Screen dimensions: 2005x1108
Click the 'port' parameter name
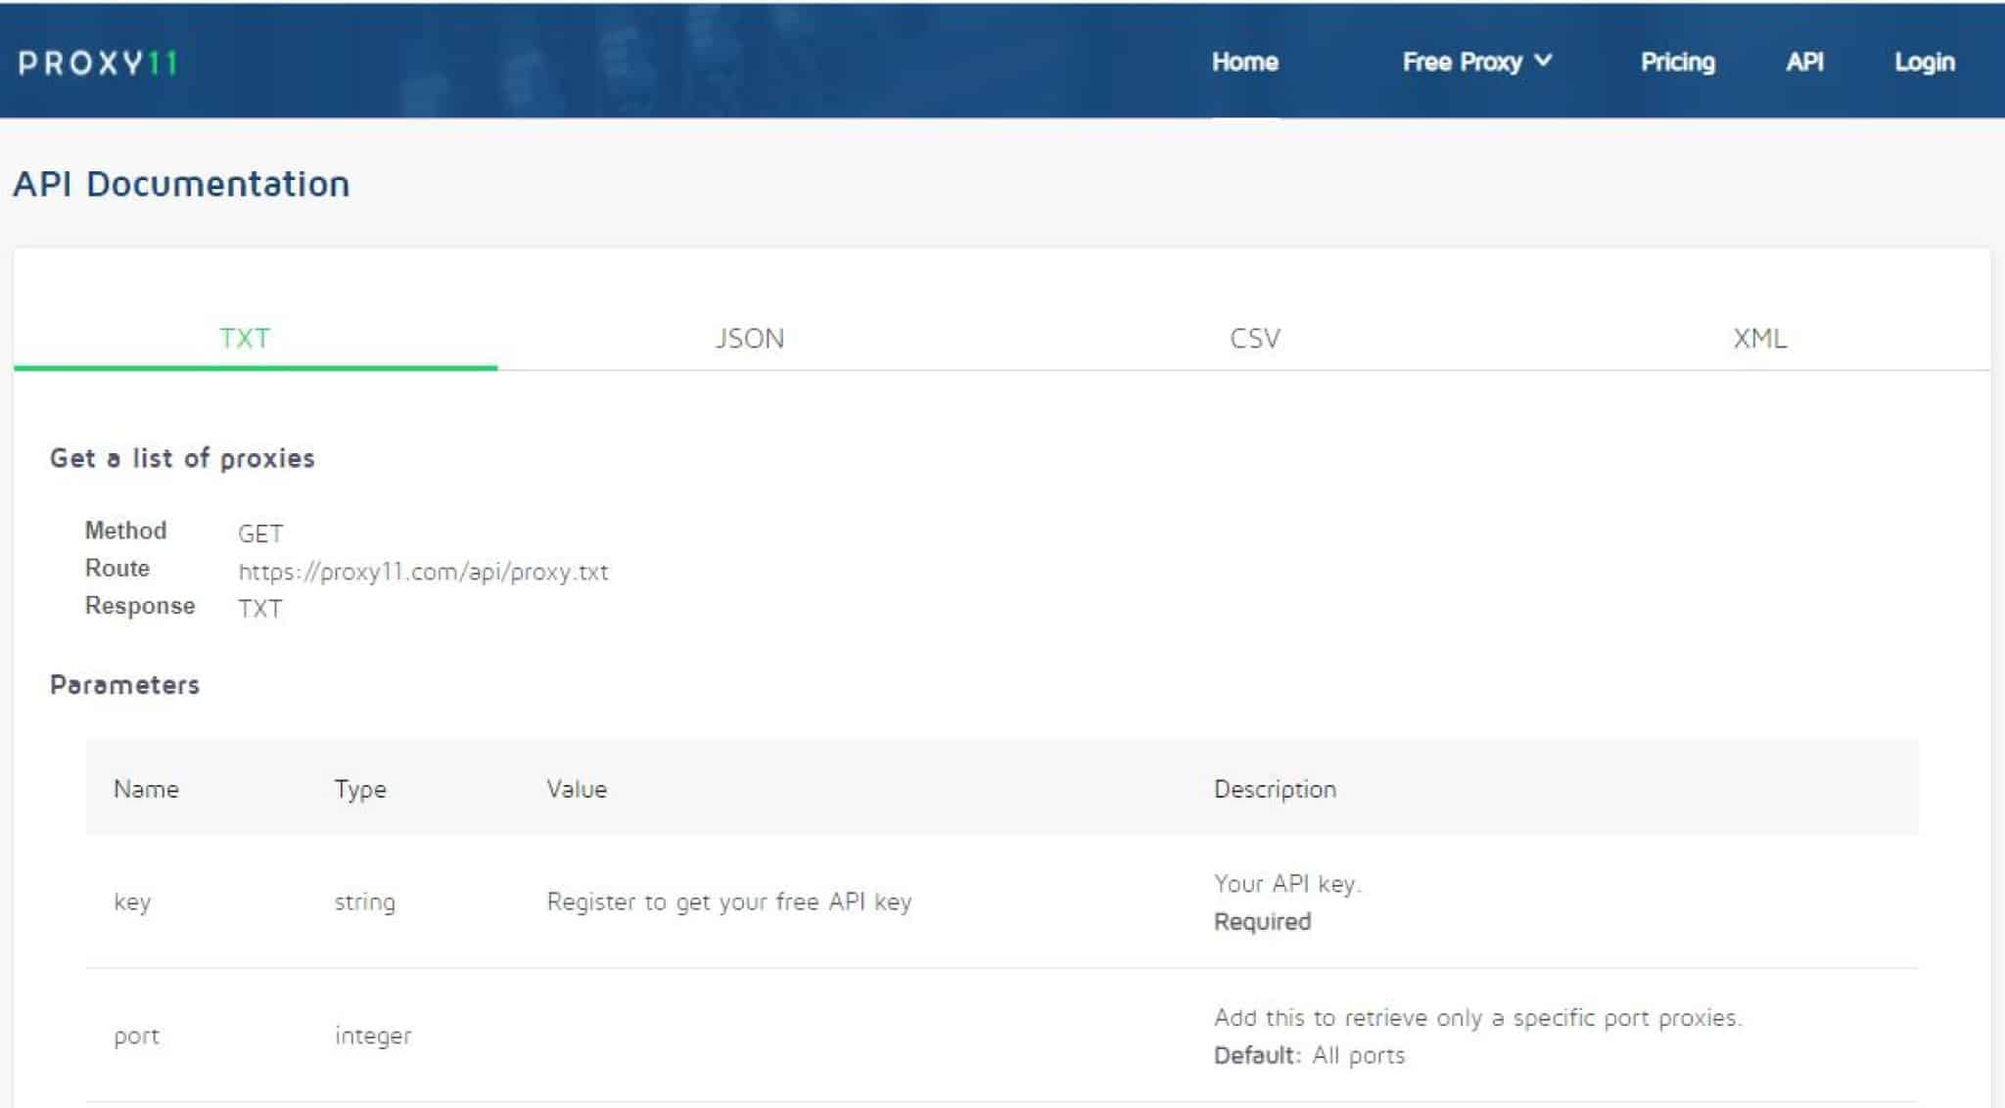136,1037
